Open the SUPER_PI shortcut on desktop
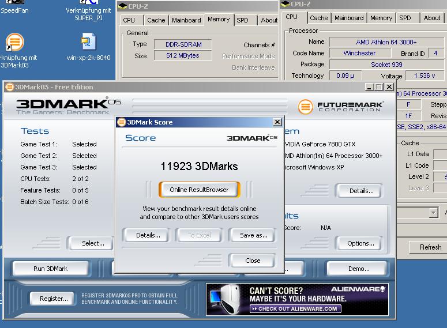The image size is (447, 328). (x=88, y=10)
